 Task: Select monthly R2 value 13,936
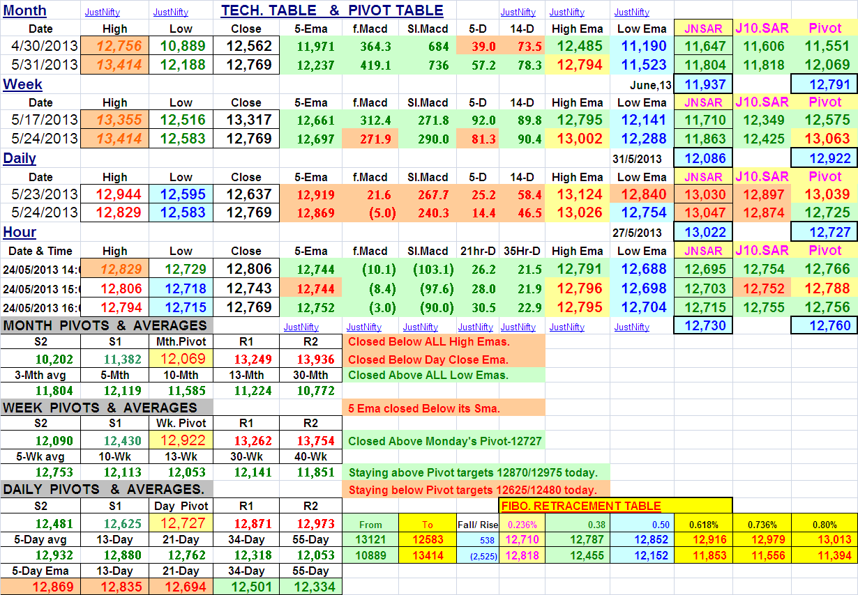[311, 359]
